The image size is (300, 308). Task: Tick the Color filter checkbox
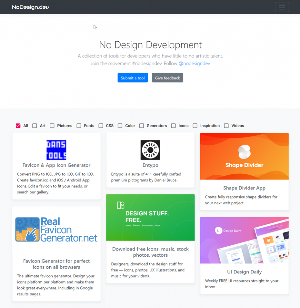pos(120,126)
